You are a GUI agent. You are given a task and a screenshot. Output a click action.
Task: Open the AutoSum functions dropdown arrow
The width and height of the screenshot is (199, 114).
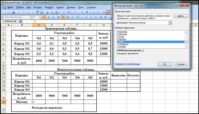(90, 12)
